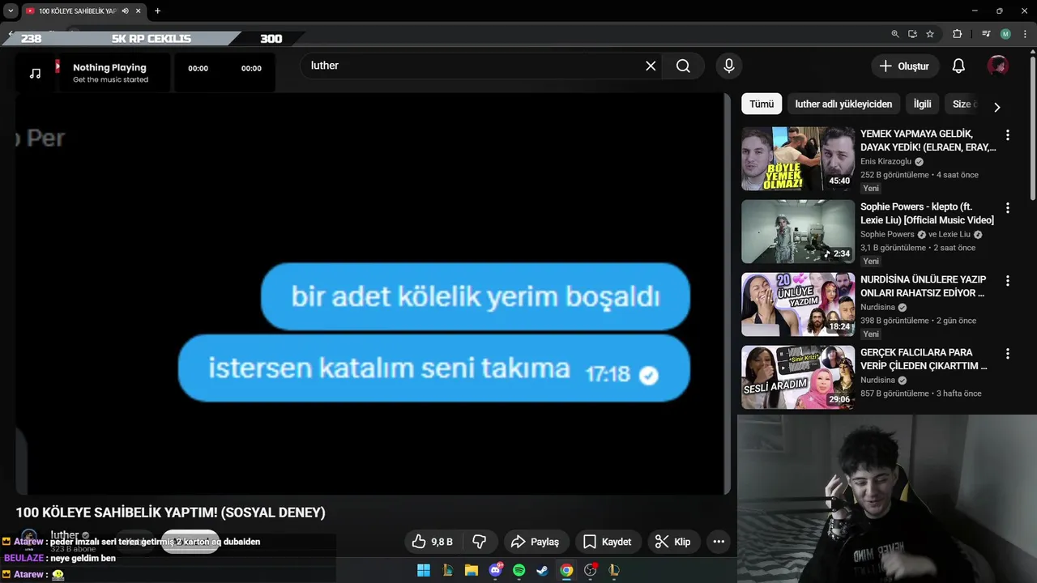Screen dimensions: 1037x583
Task: Open SESLİ ARADIM falcı video thumbnail
Action: 798,377
